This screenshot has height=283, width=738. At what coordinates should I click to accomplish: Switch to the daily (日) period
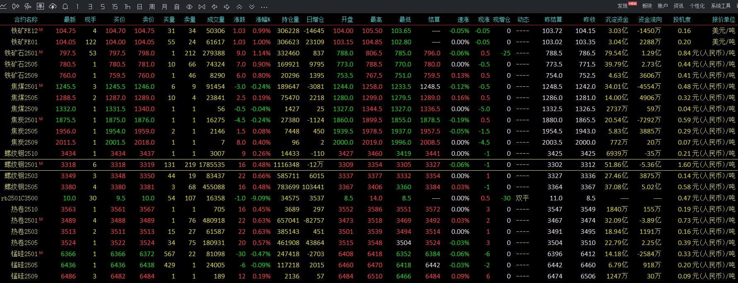(x=140, y=7)
